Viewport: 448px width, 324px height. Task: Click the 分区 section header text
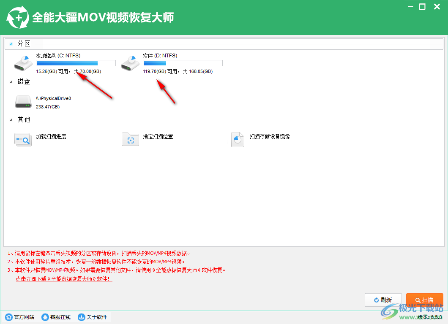point(24,43)
